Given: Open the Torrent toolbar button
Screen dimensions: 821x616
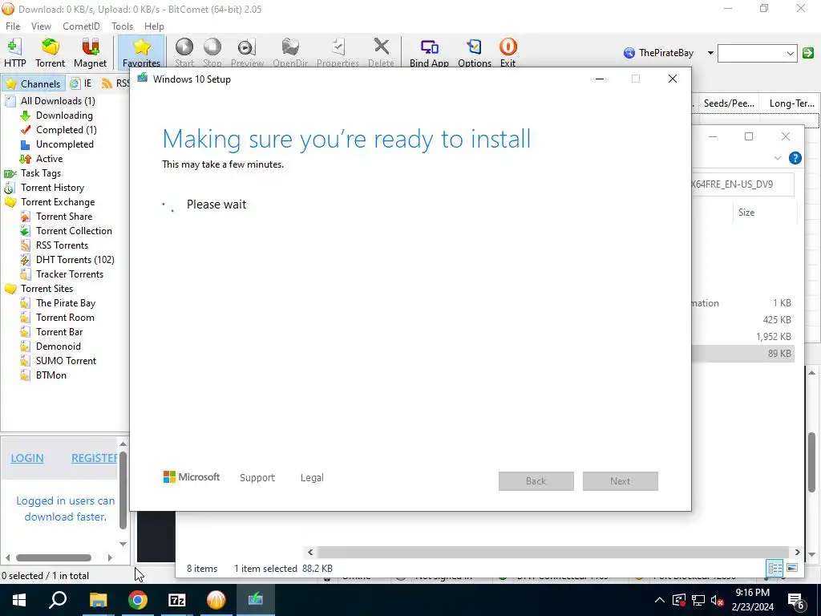Looking at the screenshot, I should [x=51, y=52].
